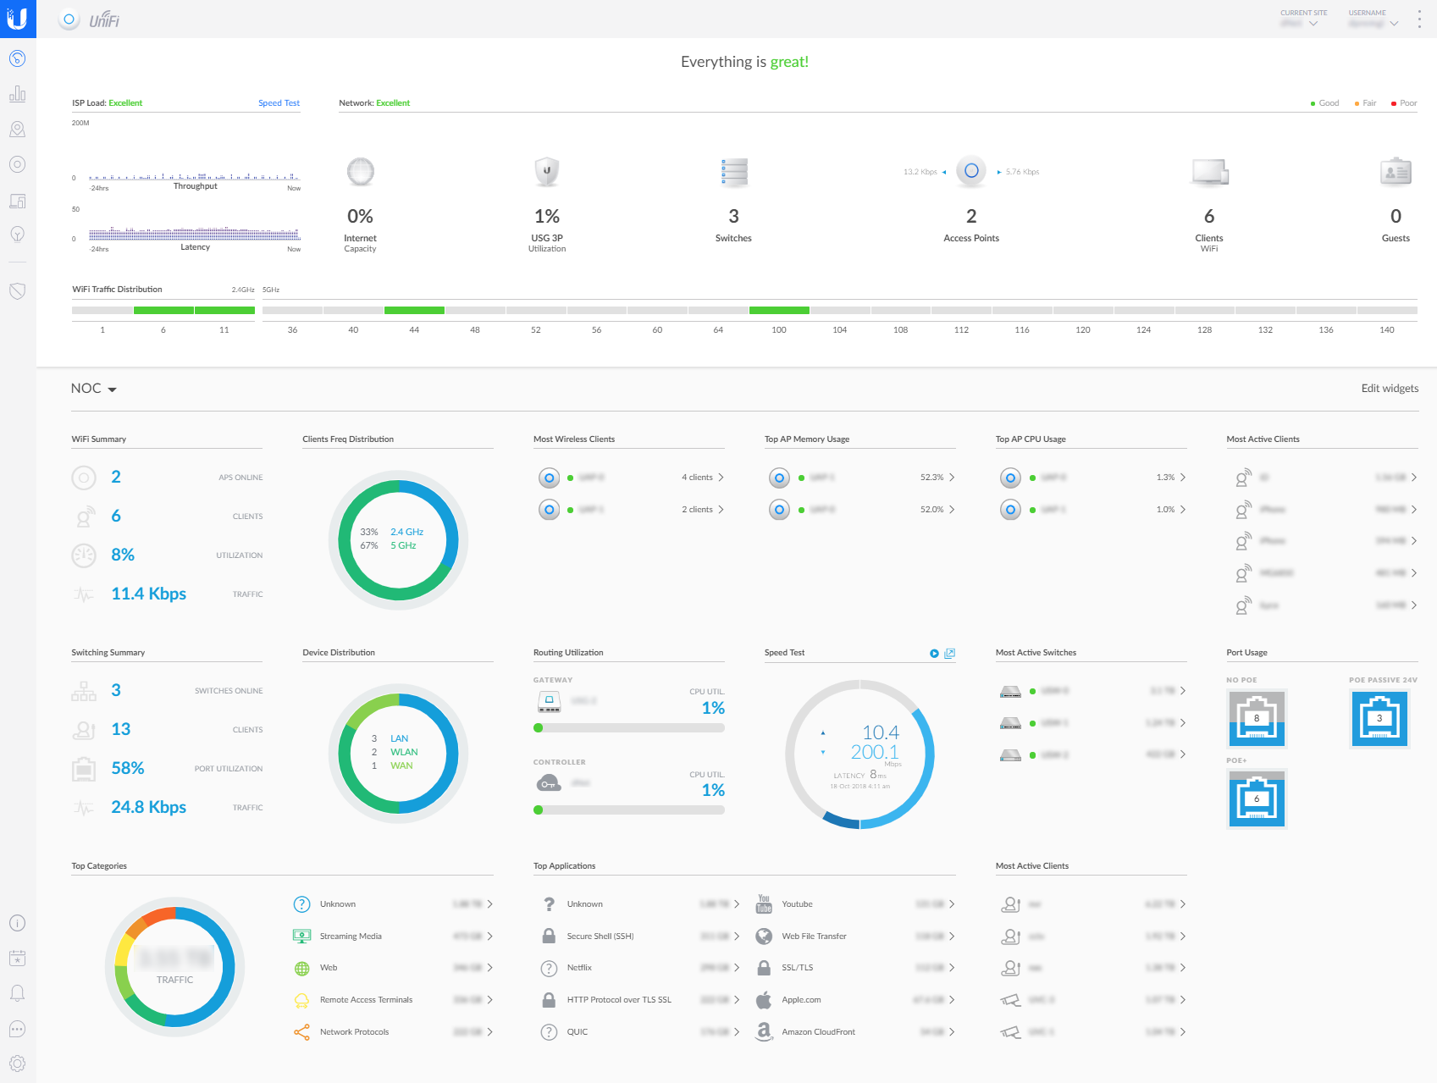
Task: Click the PoE Passive 24V port tile
Action: point(1379,719)
